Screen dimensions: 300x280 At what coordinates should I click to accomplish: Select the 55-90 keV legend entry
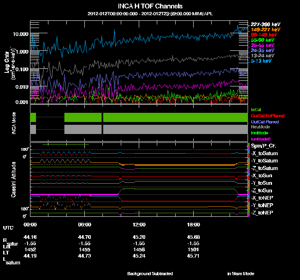coord(263,40)
